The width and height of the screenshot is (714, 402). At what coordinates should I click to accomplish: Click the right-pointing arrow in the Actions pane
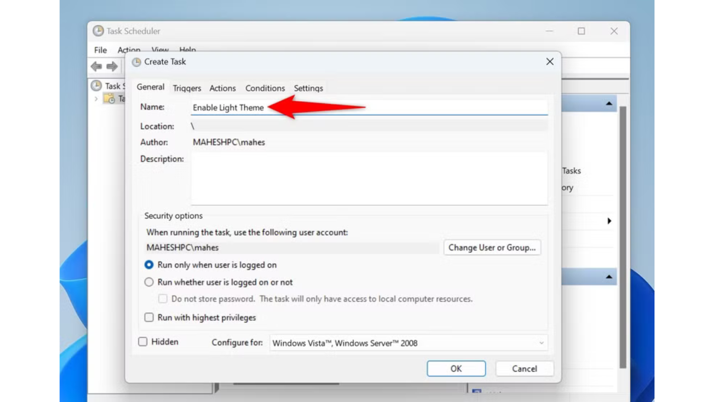[x=609, y=221]
